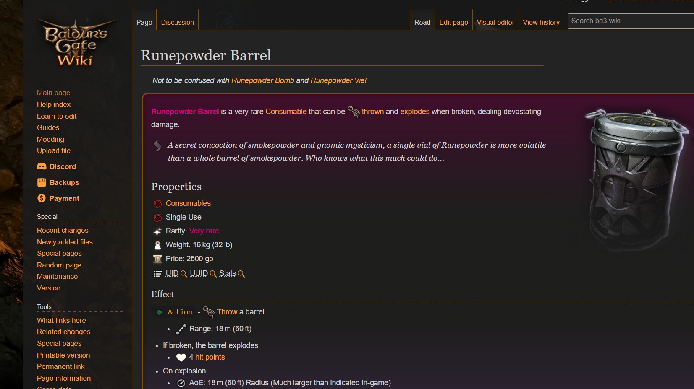
Task: Go to Main page in sidebar
Action: pyautogui.click(x=54, y=93)
